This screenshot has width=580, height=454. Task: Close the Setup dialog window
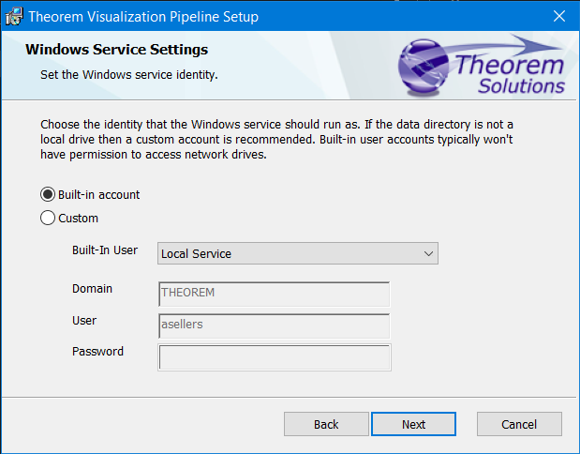click(x=559, y=16)
